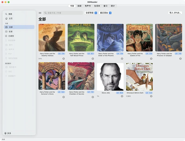Toggle the sidebar list view icon

[x=40, y=13]
